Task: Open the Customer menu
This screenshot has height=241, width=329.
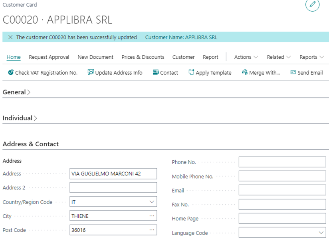Action: tap(183, 57)
